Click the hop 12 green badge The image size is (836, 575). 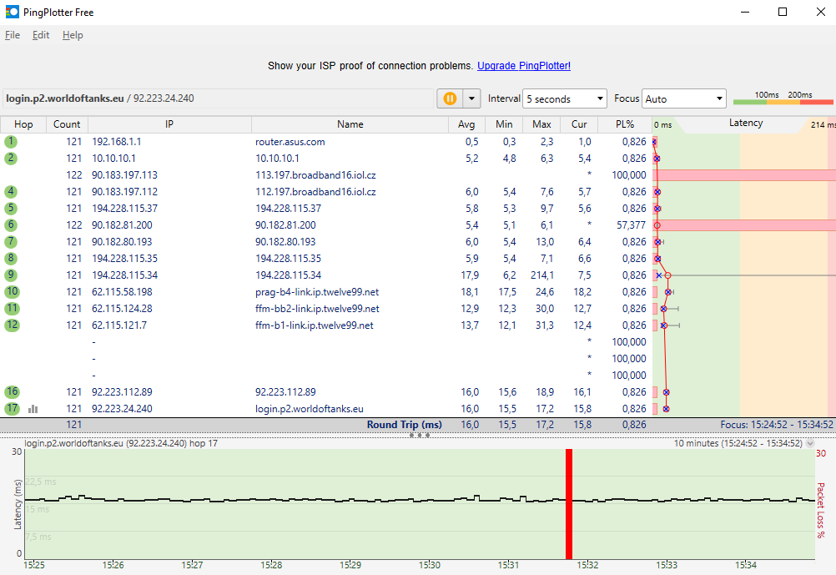coord(11,325)
